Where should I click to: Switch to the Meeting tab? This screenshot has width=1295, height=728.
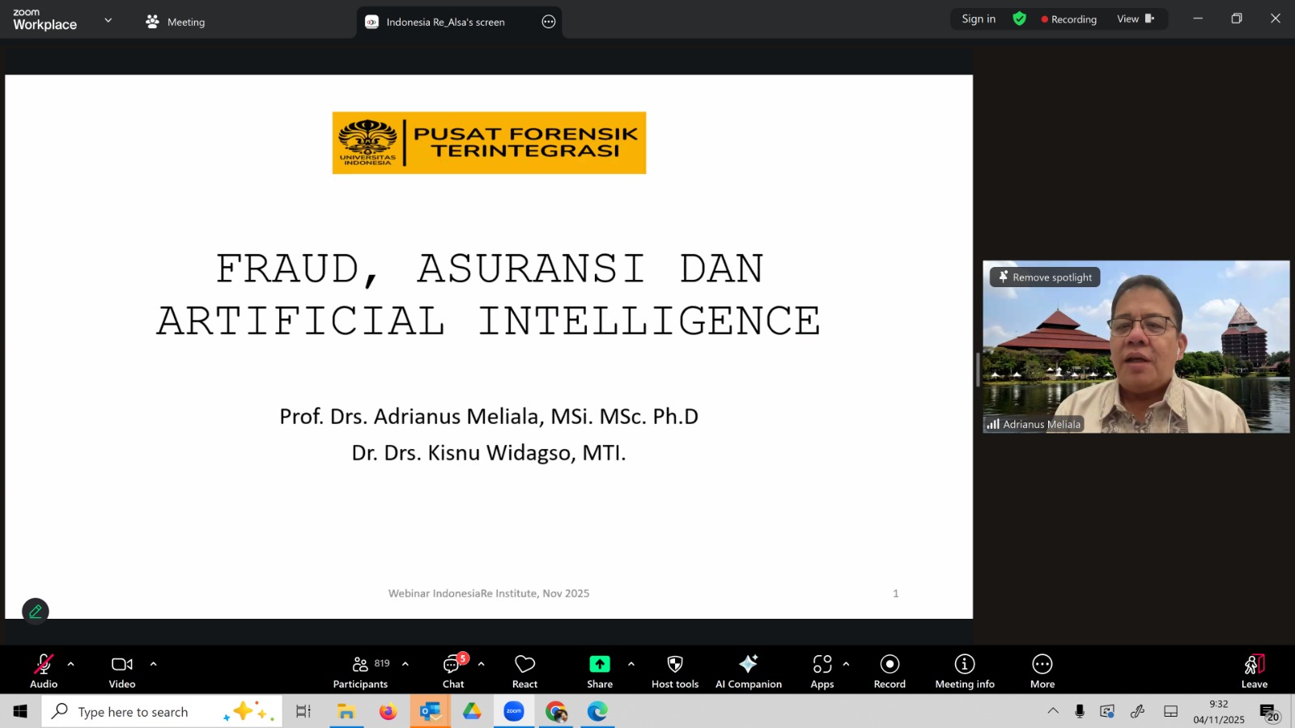176,22
